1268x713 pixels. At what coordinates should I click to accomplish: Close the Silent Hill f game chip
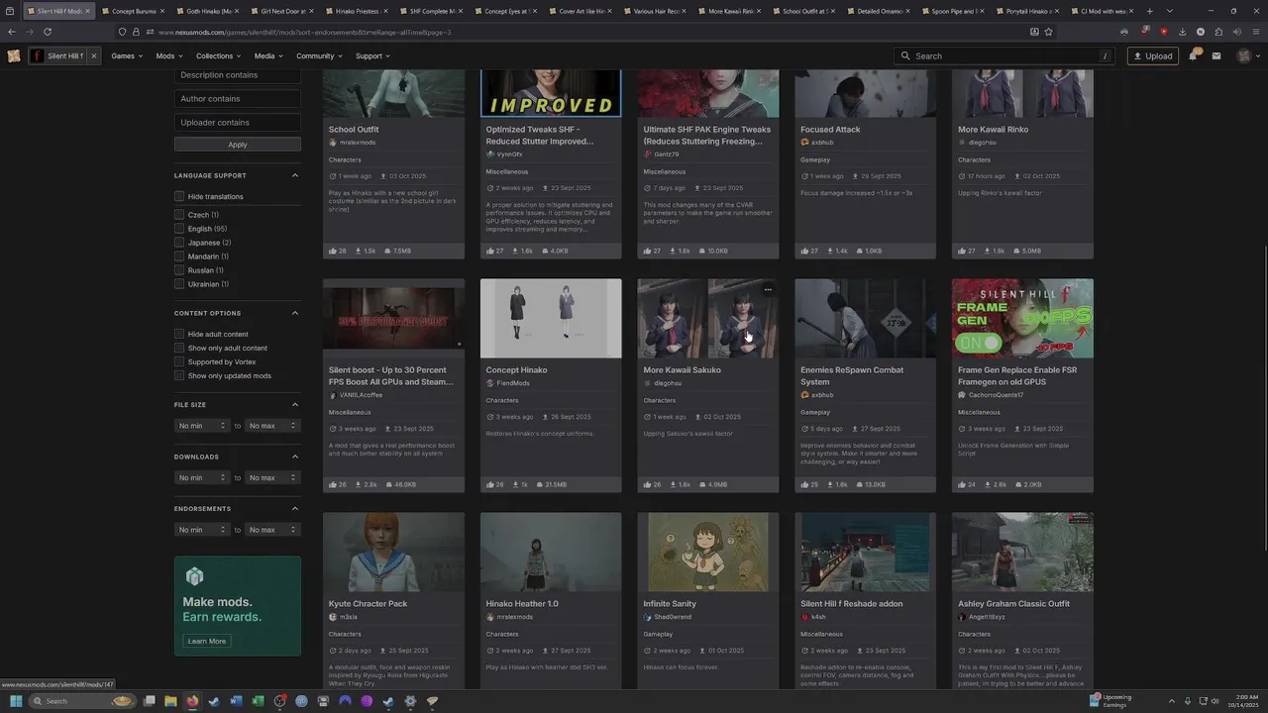pyautogui.click(x=94, y=55)
